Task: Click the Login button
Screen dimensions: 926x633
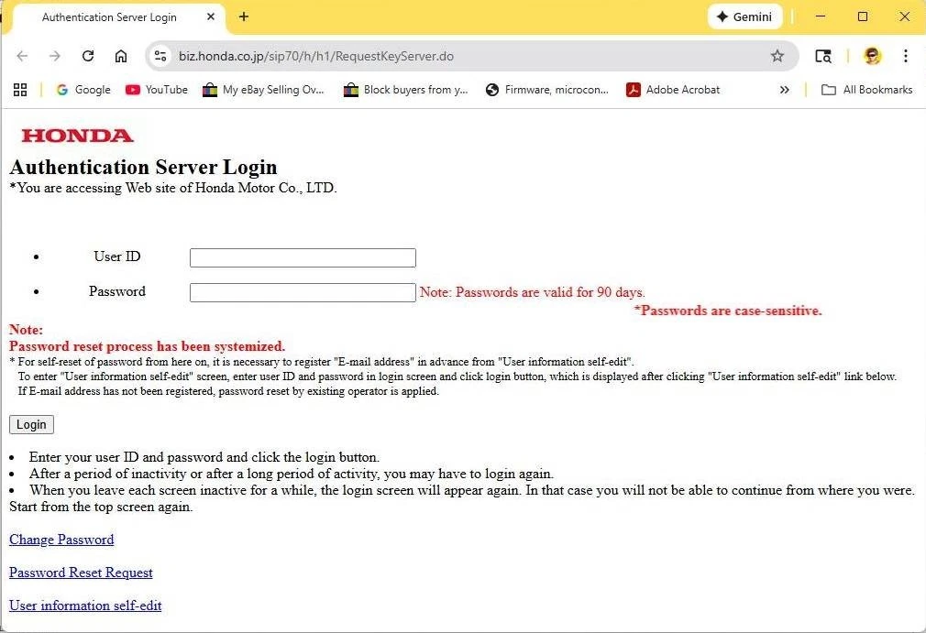Action: (x=31, y=425)
